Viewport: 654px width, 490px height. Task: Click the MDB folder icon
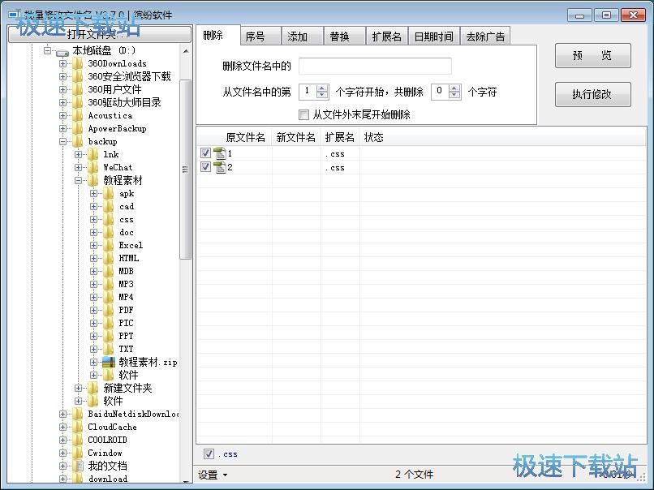coord(109,271)
